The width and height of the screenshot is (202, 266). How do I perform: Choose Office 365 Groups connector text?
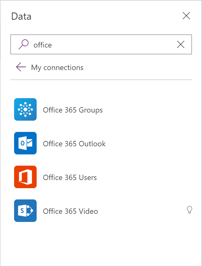[73, 110]
